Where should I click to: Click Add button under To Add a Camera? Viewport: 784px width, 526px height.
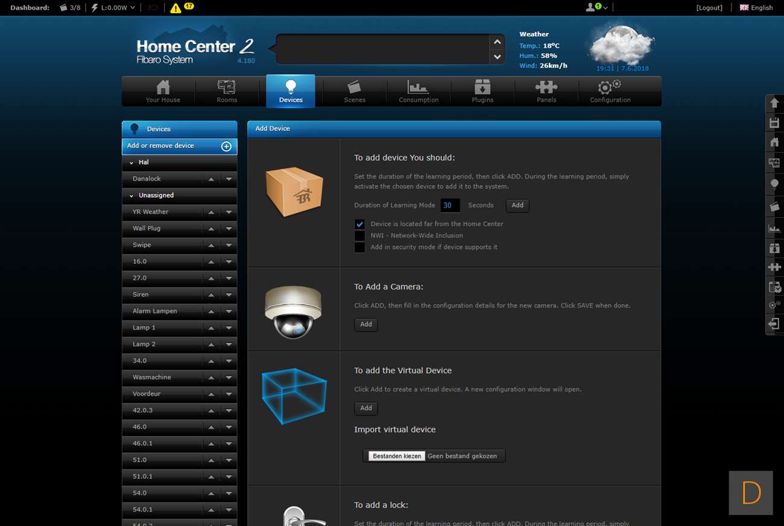tap(366, 325)
